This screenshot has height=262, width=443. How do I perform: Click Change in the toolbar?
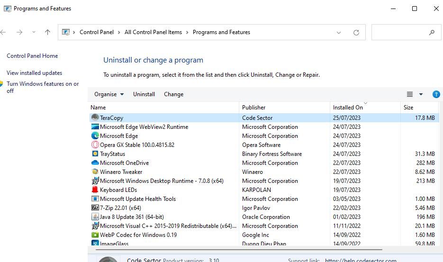(x=173, y=94)
